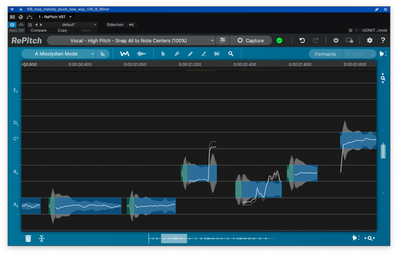Click the overview highlighted view region
This screenshot has width=398, height=255.
(174, 239)
